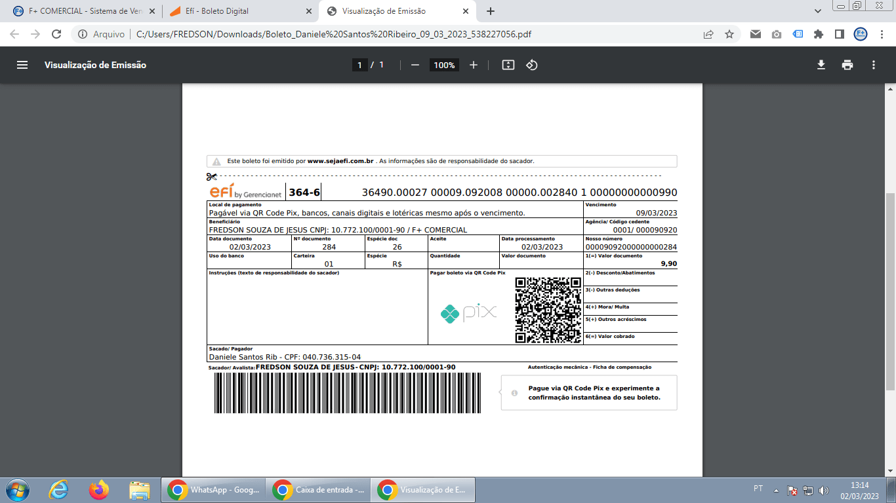Viewport: 896px width, 503px height.
Task: Click Visualização de E... taskbar button
Action: tap(423, 490)
